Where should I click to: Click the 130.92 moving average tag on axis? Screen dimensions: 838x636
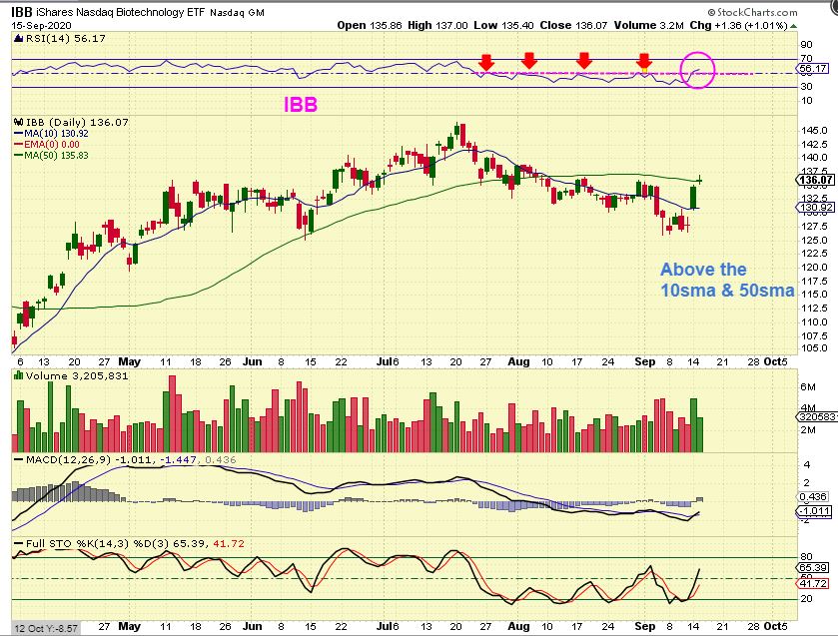pos(814,208)
